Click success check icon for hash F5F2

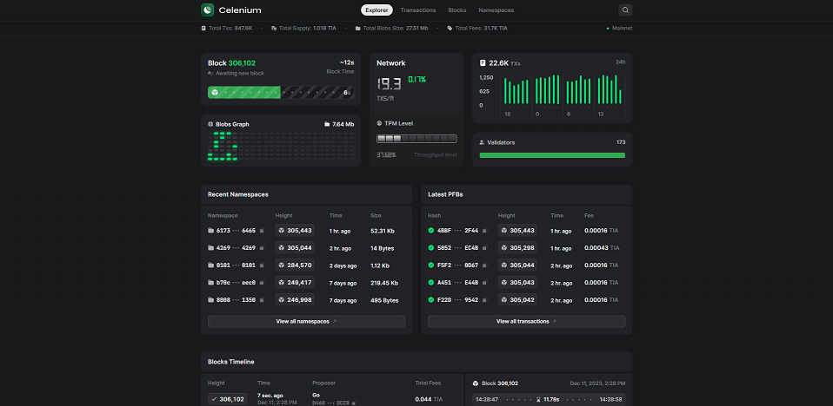(x=431, y=265)
